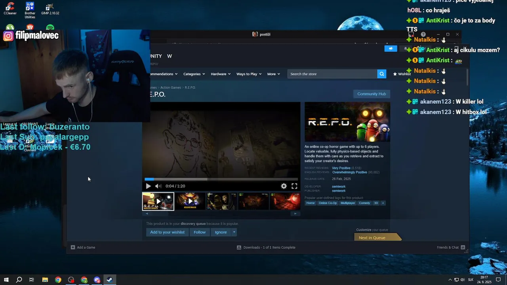This screenshot has width=507, height=285.
Task: Open the video player settings gear
Action: [x=284, y=186]
